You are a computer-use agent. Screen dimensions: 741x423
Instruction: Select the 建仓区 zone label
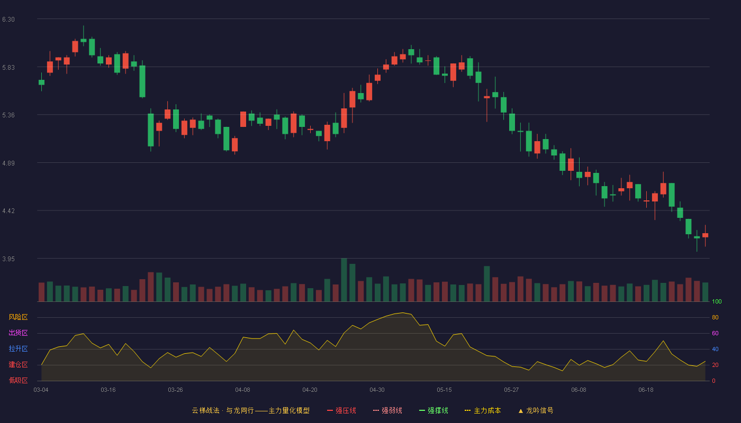click(19, 365)
